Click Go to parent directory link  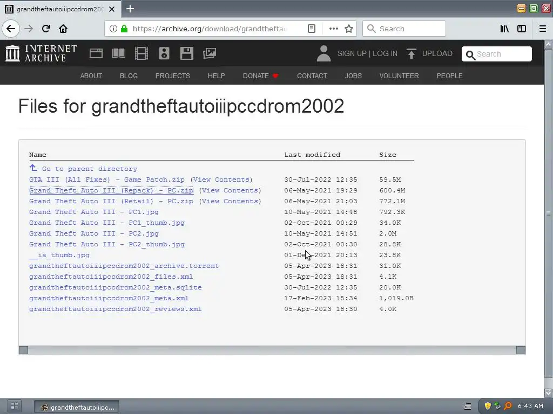(90, 169)
